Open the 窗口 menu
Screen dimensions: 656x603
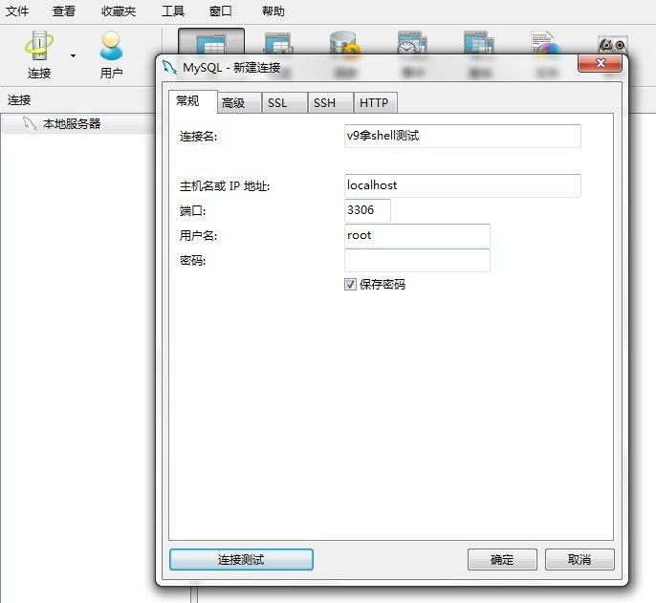221,11
